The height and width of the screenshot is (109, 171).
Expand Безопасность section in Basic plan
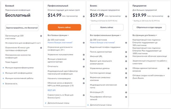10,84
